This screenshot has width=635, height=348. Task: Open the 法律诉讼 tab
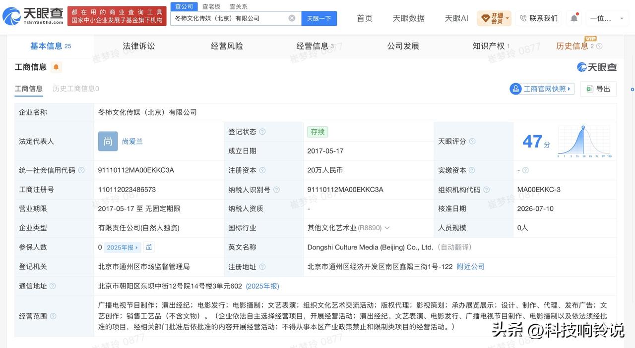(x=139, y=46)
